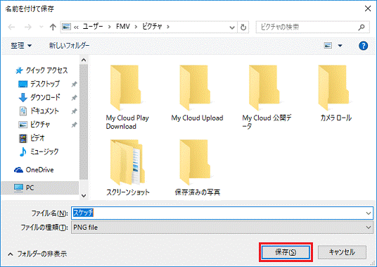377x267 pixels.
Task: Go forward with the right arrow
Action: (28, 27)
